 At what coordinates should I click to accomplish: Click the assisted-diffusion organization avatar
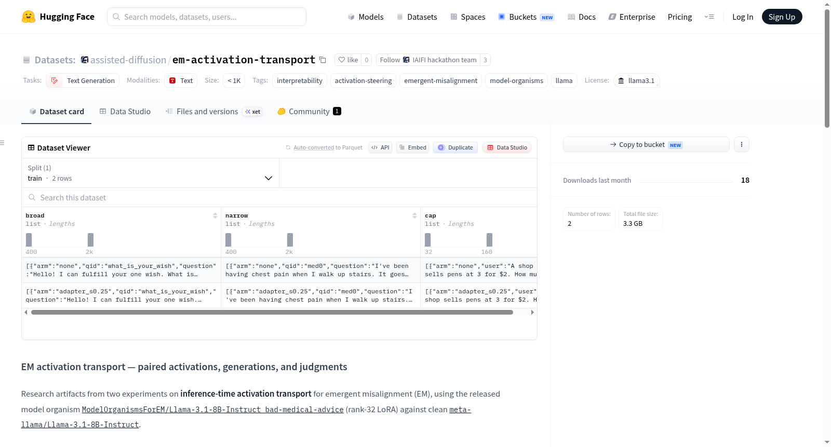pos(85,60)
